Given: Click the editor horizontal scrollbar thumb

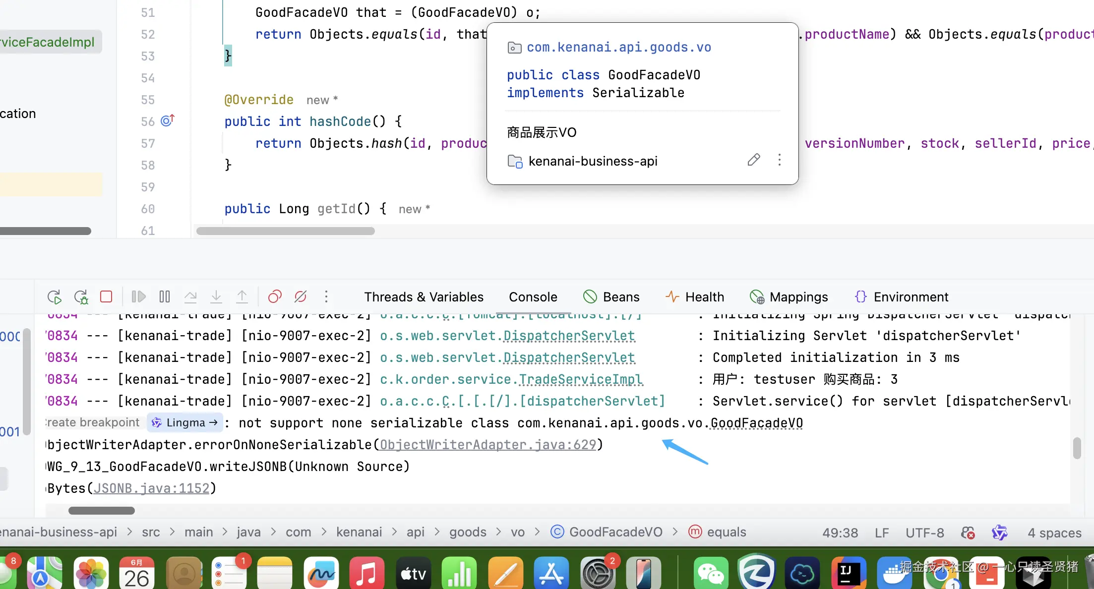Looking at the screenshot, I should click(285, 231).
